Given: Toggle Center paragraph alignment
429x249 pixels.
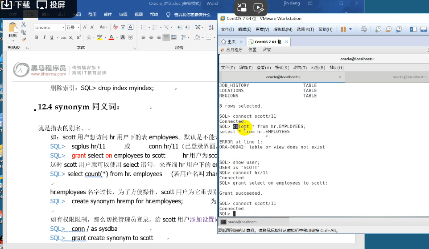Looking at the screenshot, I should pos(151,37).
